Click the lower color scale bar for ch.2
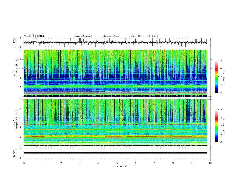This screenshot has width=237, height=183. pos(216,126)
